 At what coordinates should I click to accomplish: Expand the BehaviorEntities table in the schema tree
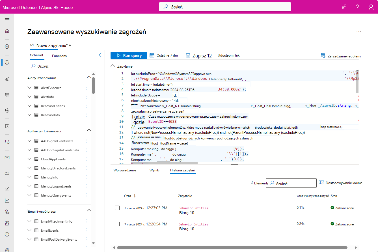point(30,106)
